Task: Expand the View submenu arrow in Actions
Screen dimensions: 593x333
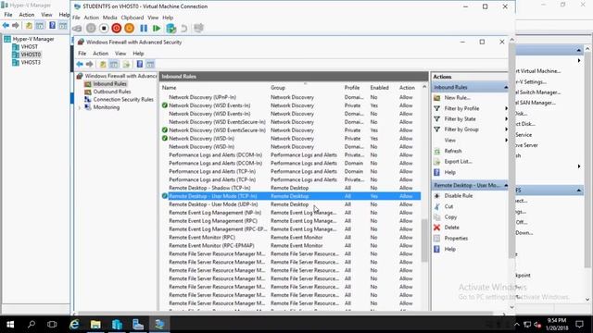Action: click(506, 140)
